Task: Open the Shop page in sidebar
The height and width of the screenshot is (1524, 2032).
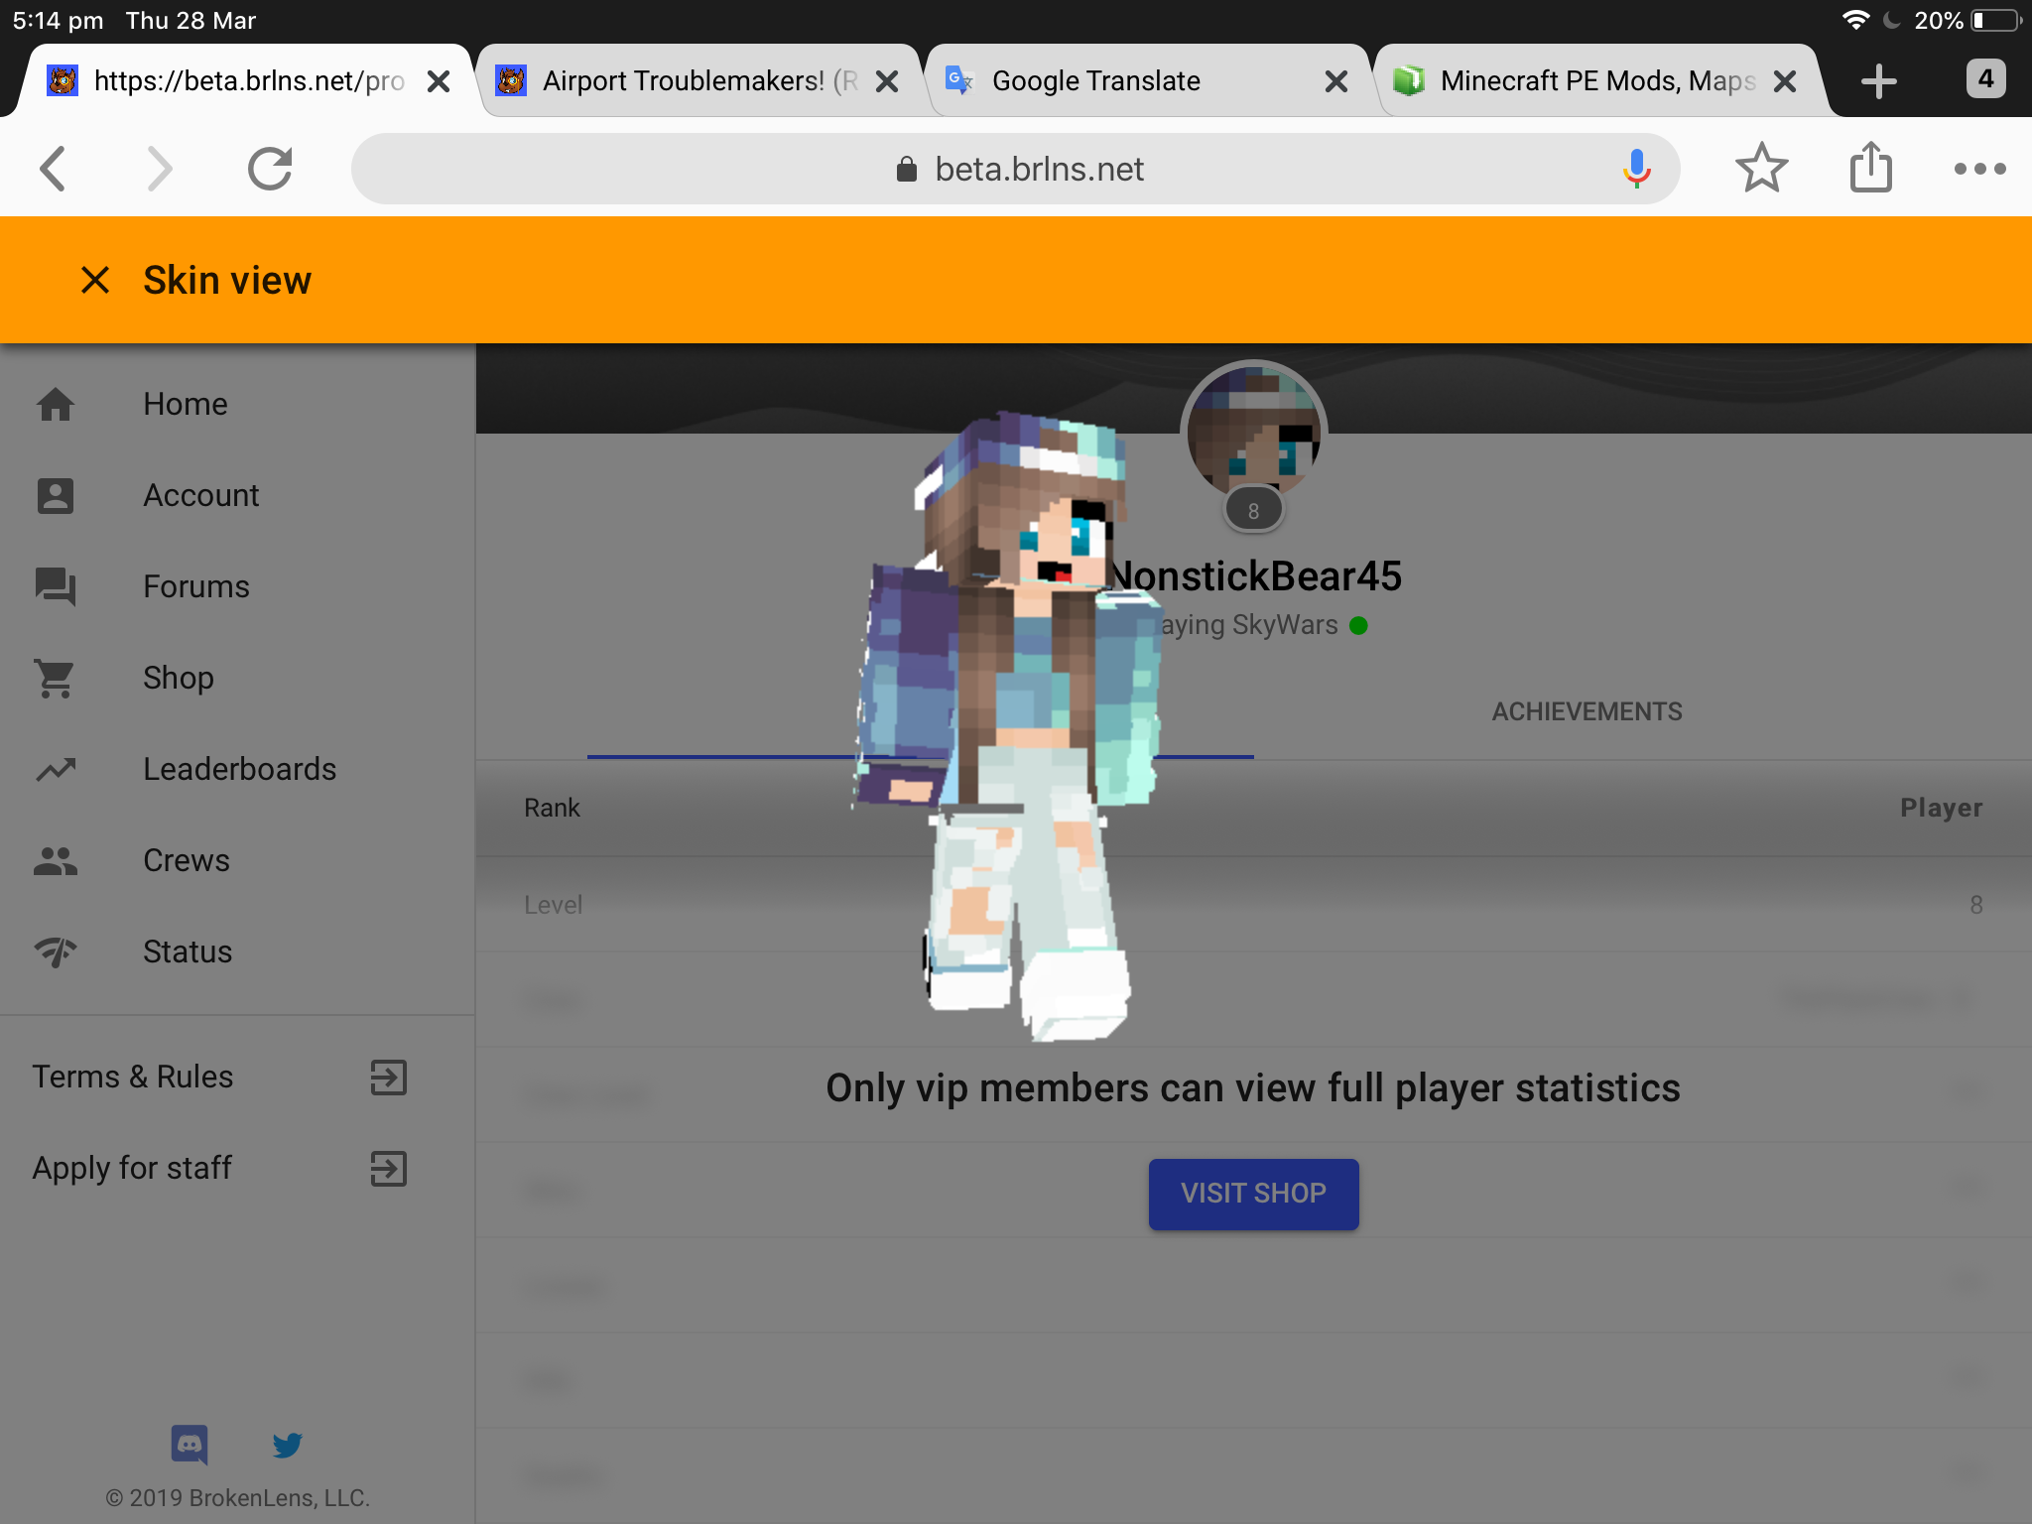Action: pos(178,678)
